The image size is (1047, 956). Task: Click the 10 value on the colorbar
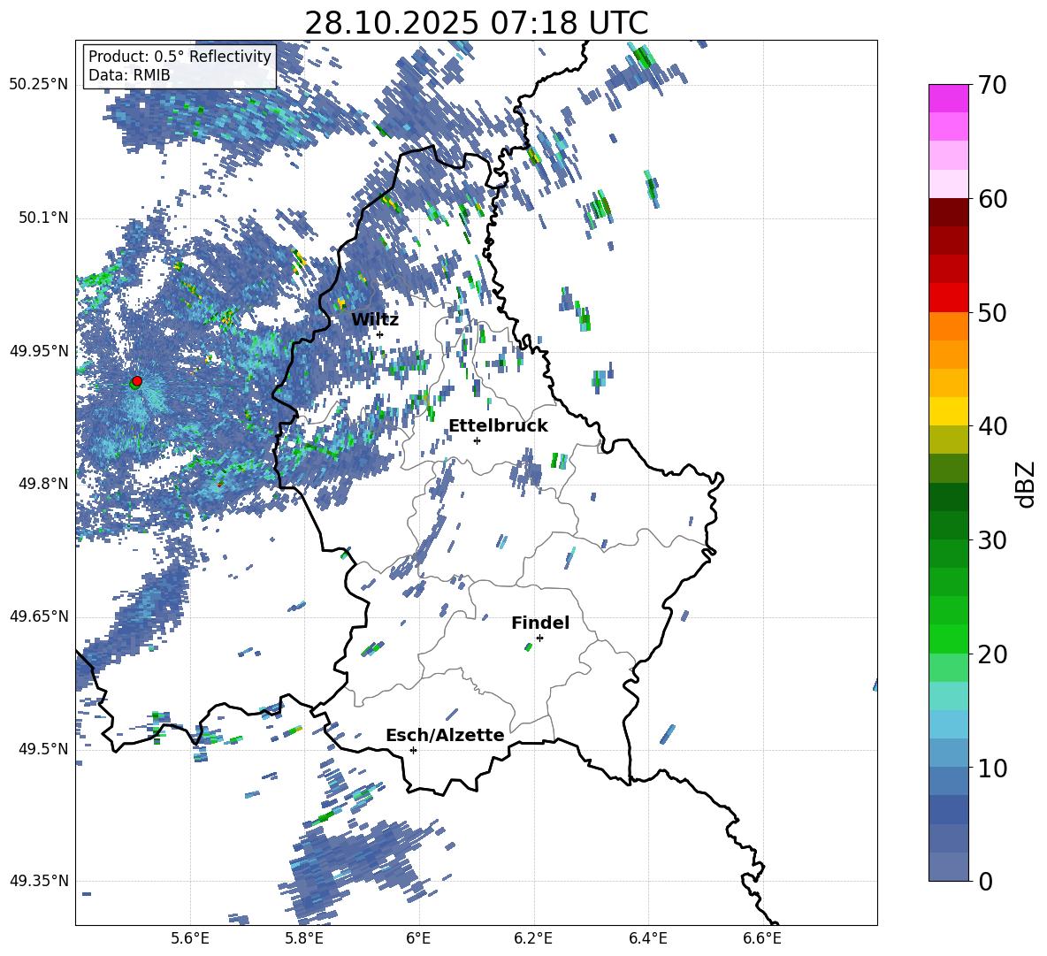[992, 768]
